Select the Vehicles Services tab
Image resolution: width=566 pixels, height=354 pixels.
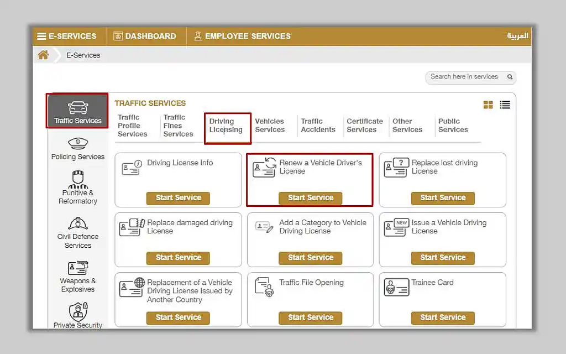click(x=270, y=126)
